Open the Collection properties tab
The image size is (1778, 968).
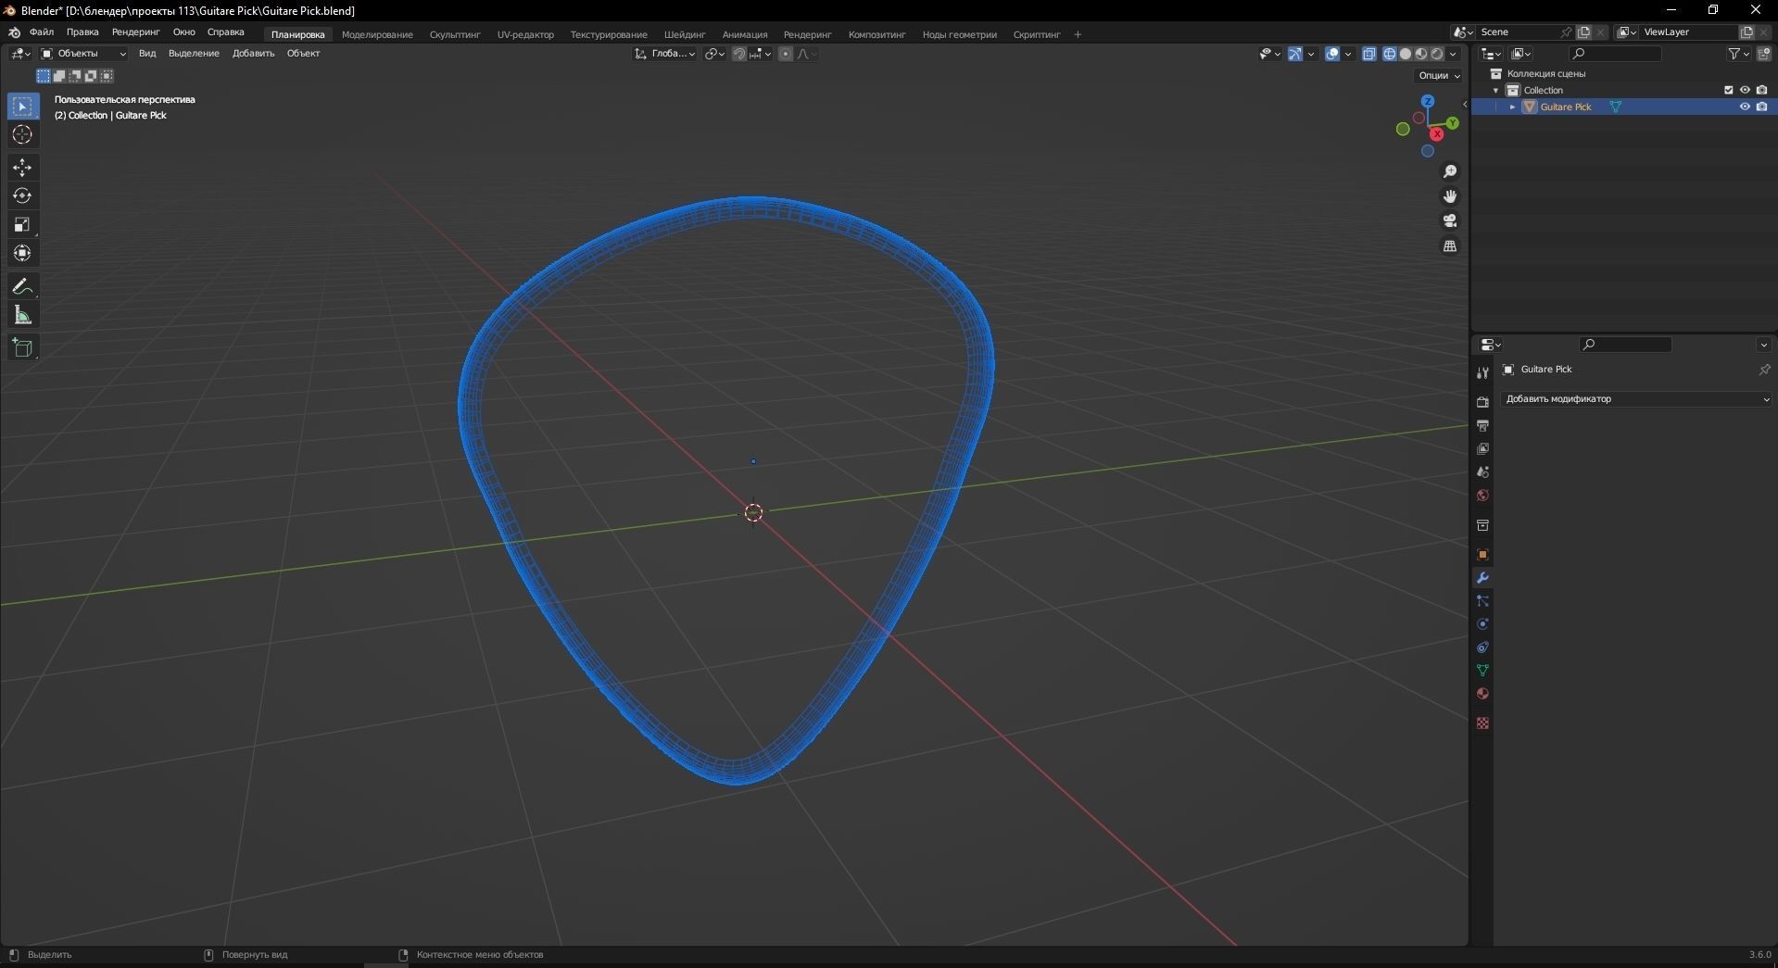click(x=1482, y=525)
